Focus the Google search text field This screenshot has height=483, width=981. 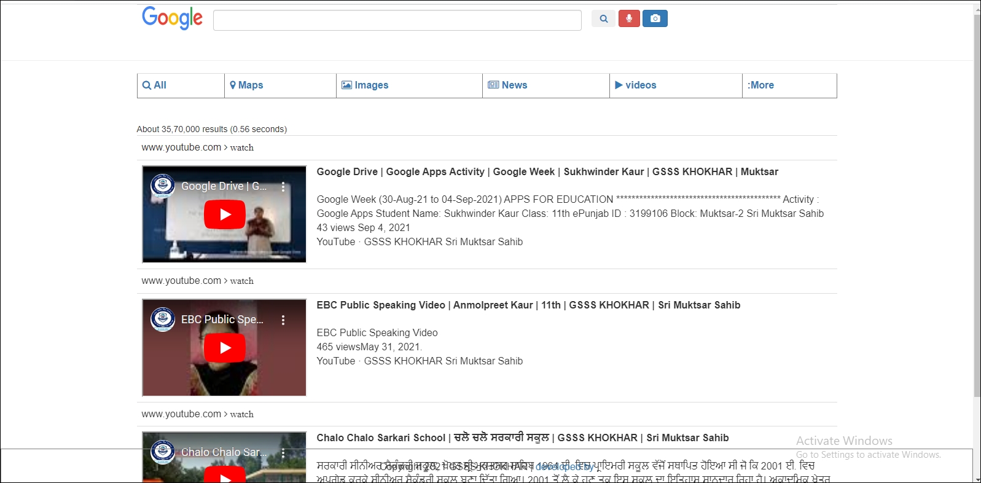(x=397, y=20)
